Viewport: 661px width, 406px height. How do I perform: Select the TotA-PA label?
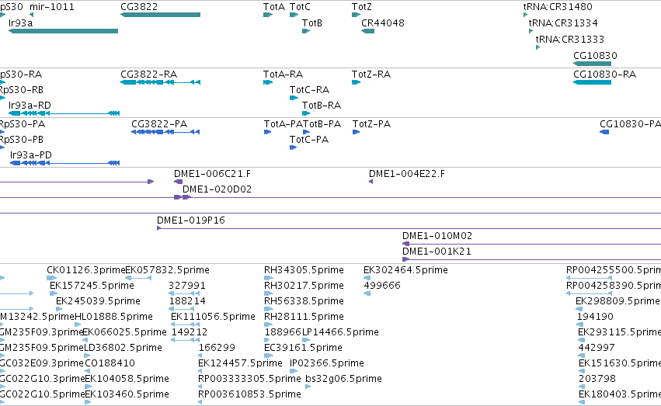[x=284, y=124]
